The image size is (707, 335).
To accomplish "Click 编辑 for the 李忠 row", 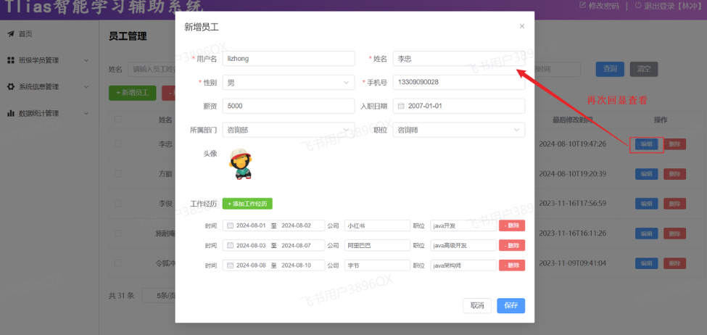I will point(647,144).
